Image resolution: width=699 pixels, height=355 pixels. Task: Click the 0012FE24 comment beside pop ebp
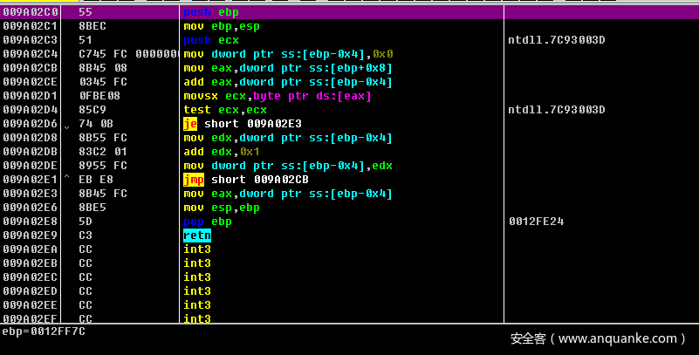[x=536, y=222]
